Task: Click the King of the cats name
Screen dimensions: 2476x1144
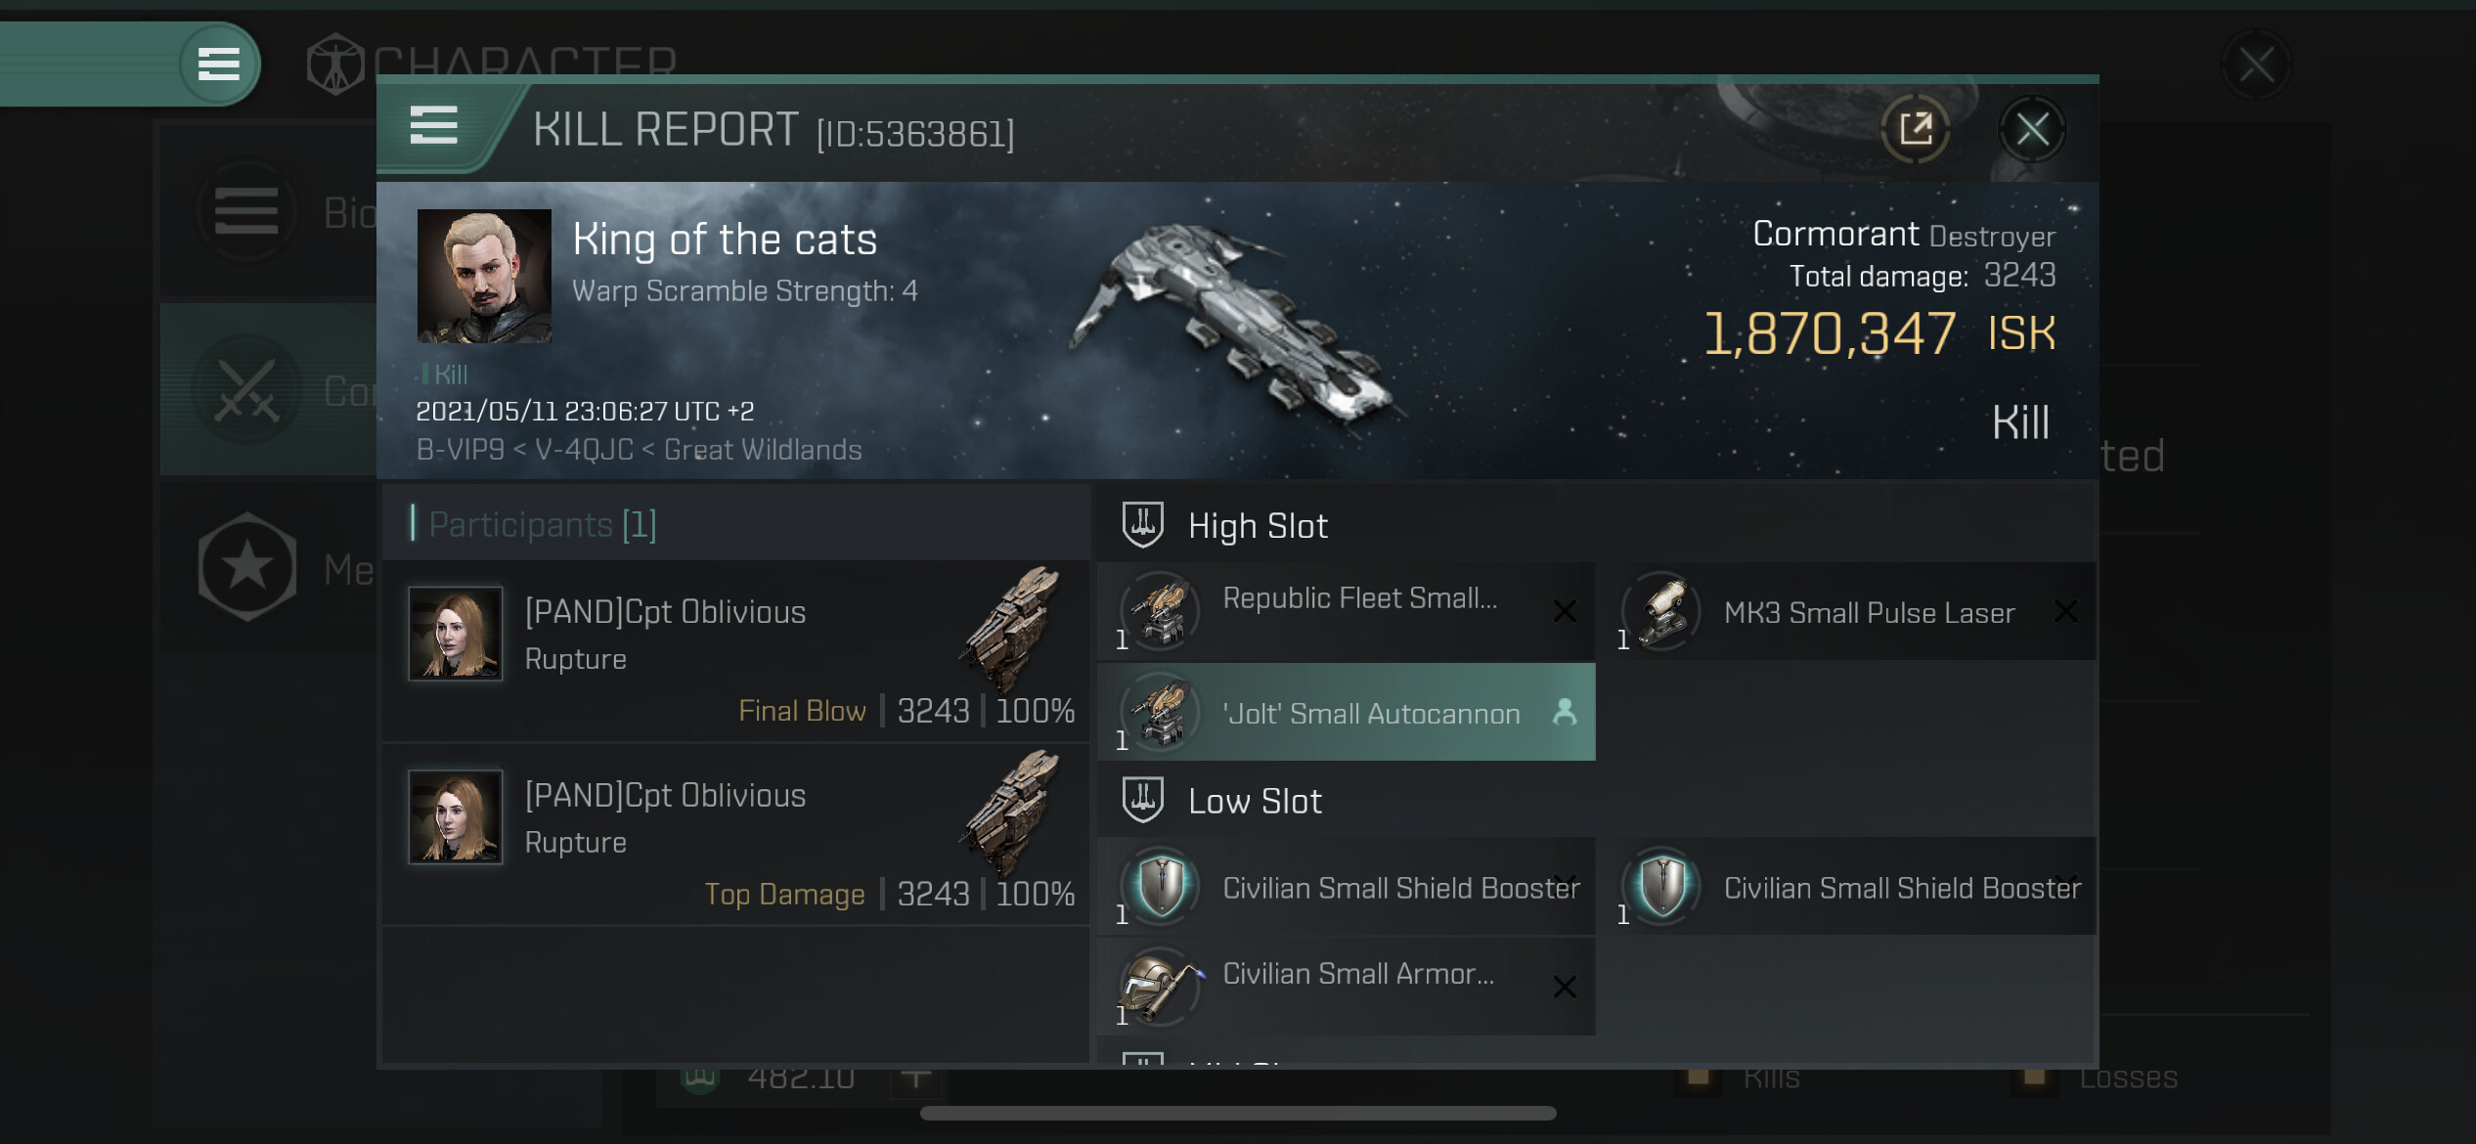Action: (725, 240)
